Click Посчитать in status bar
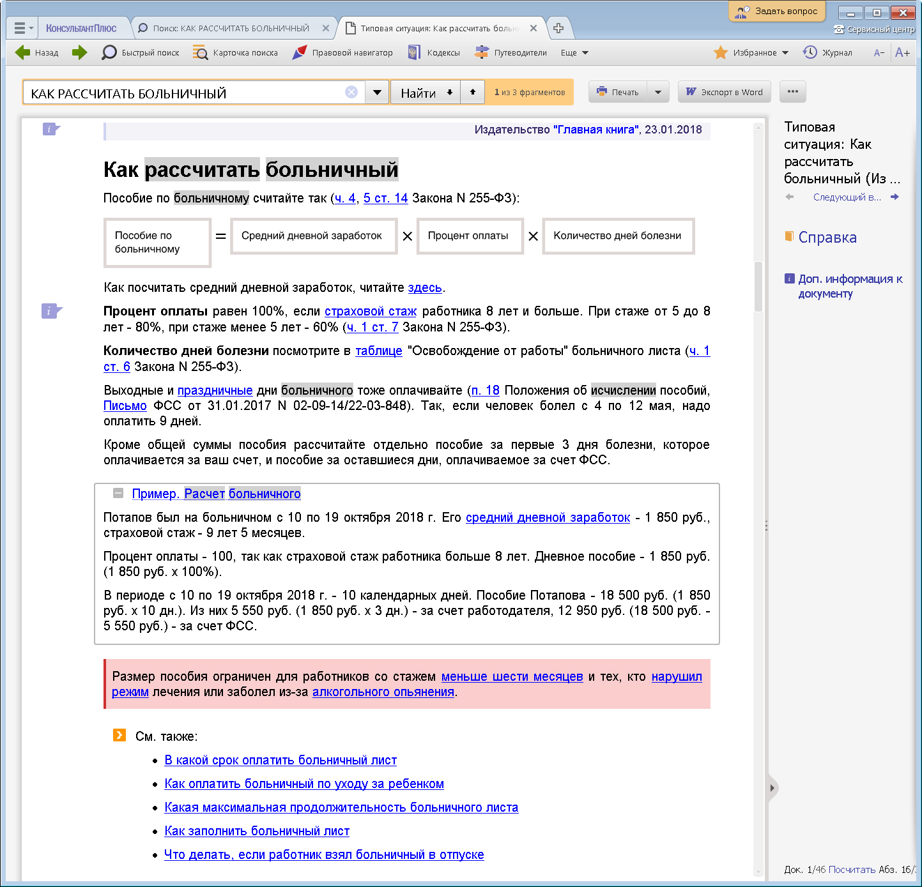 pos(852,870)
